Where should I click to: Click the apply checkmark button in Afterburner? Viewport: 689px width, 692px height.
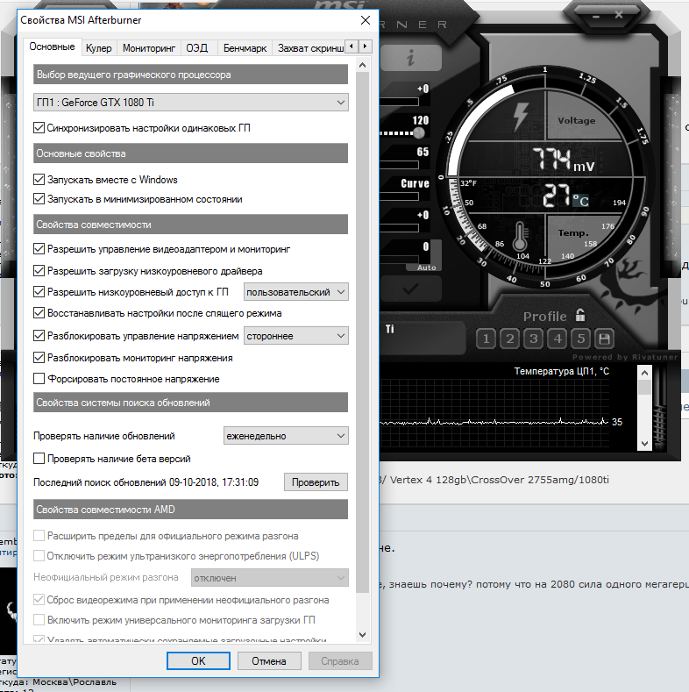[410, 289]
